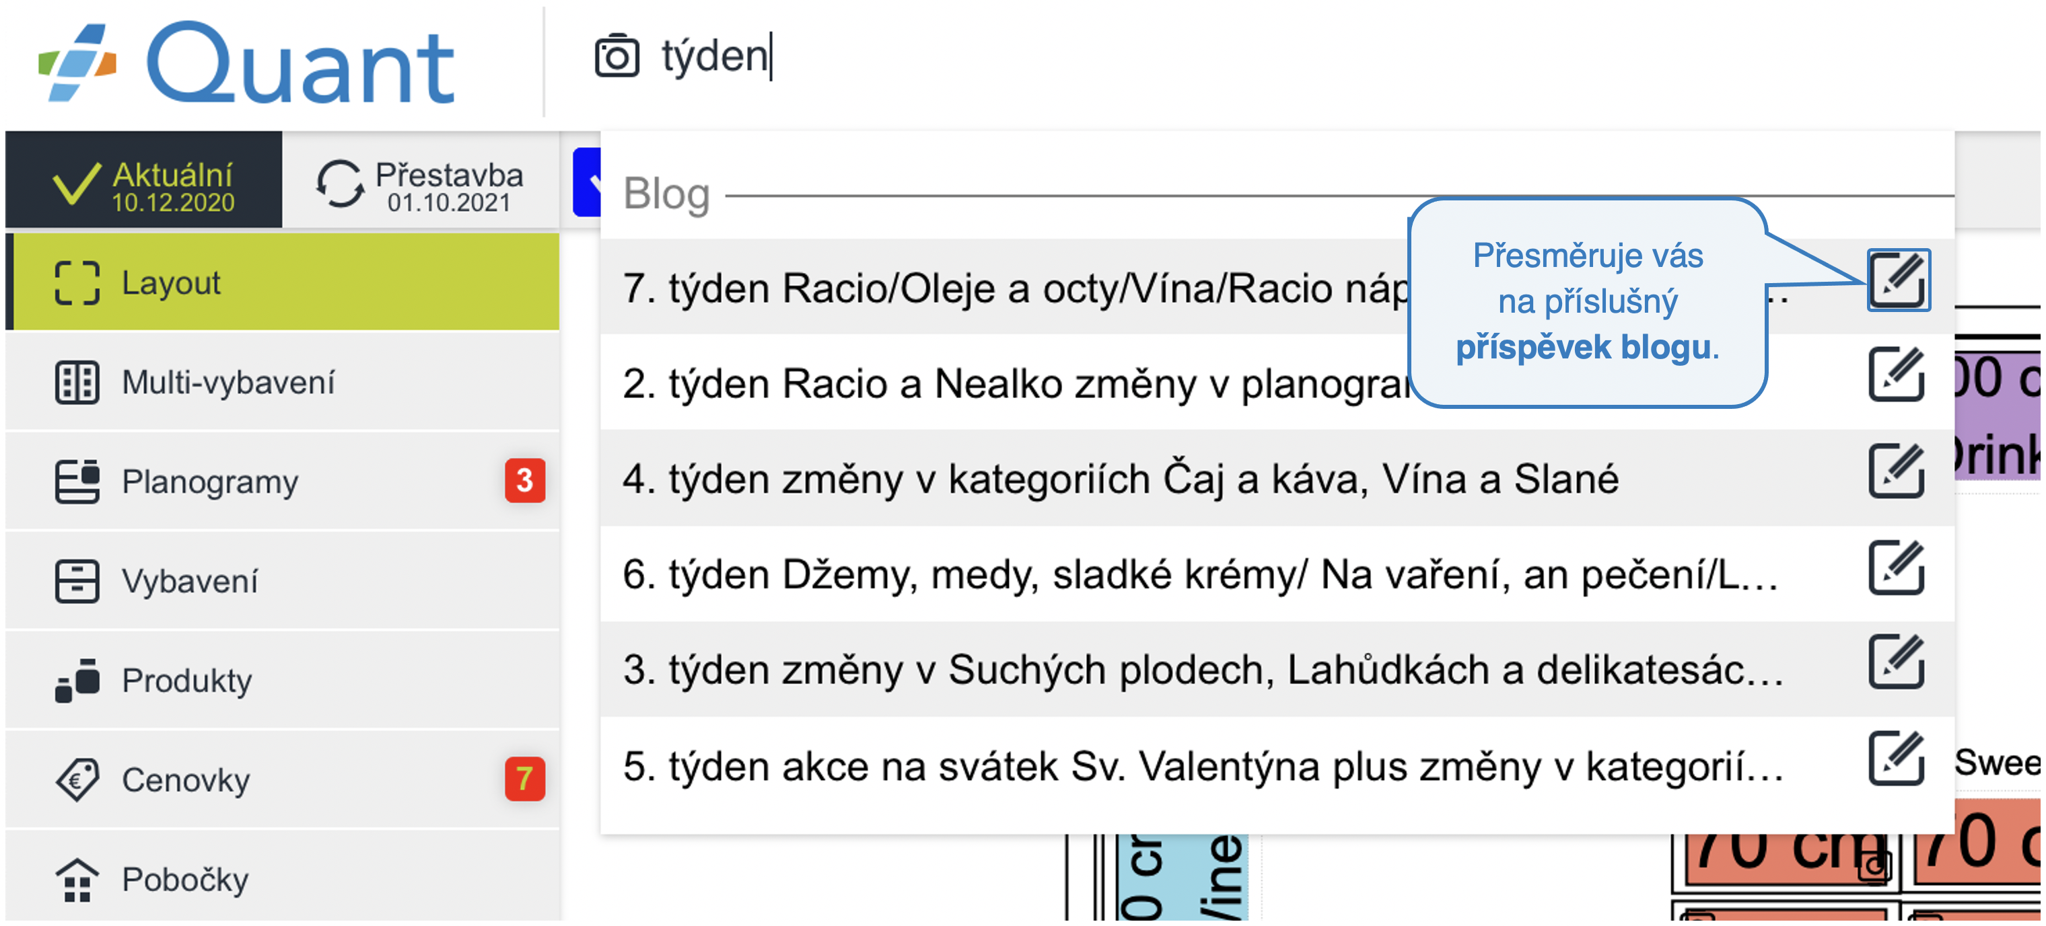Switch to the Přestavba 01.10.2021 tab
The image size is (2046, 926).
coord(421,181)
